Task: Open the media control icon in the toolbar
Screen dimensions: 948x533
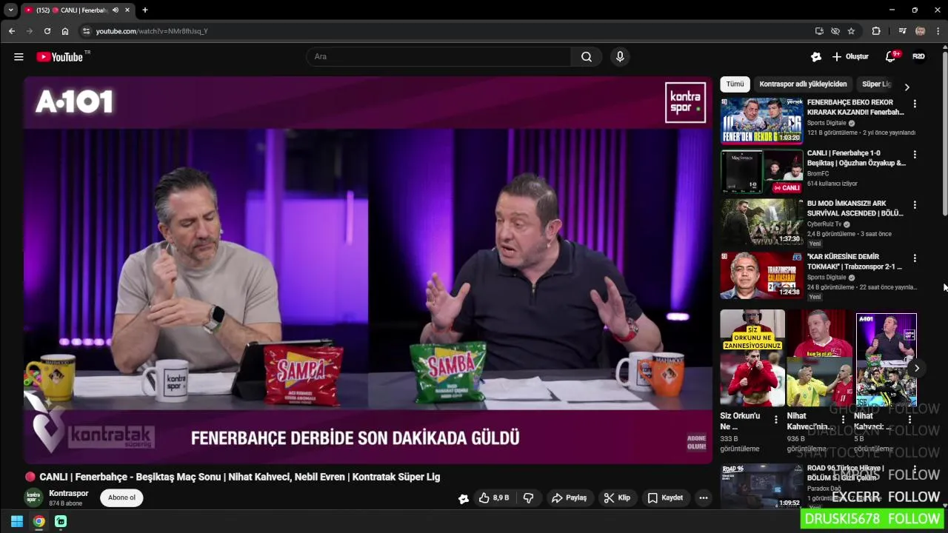Action: click(902, 31)
